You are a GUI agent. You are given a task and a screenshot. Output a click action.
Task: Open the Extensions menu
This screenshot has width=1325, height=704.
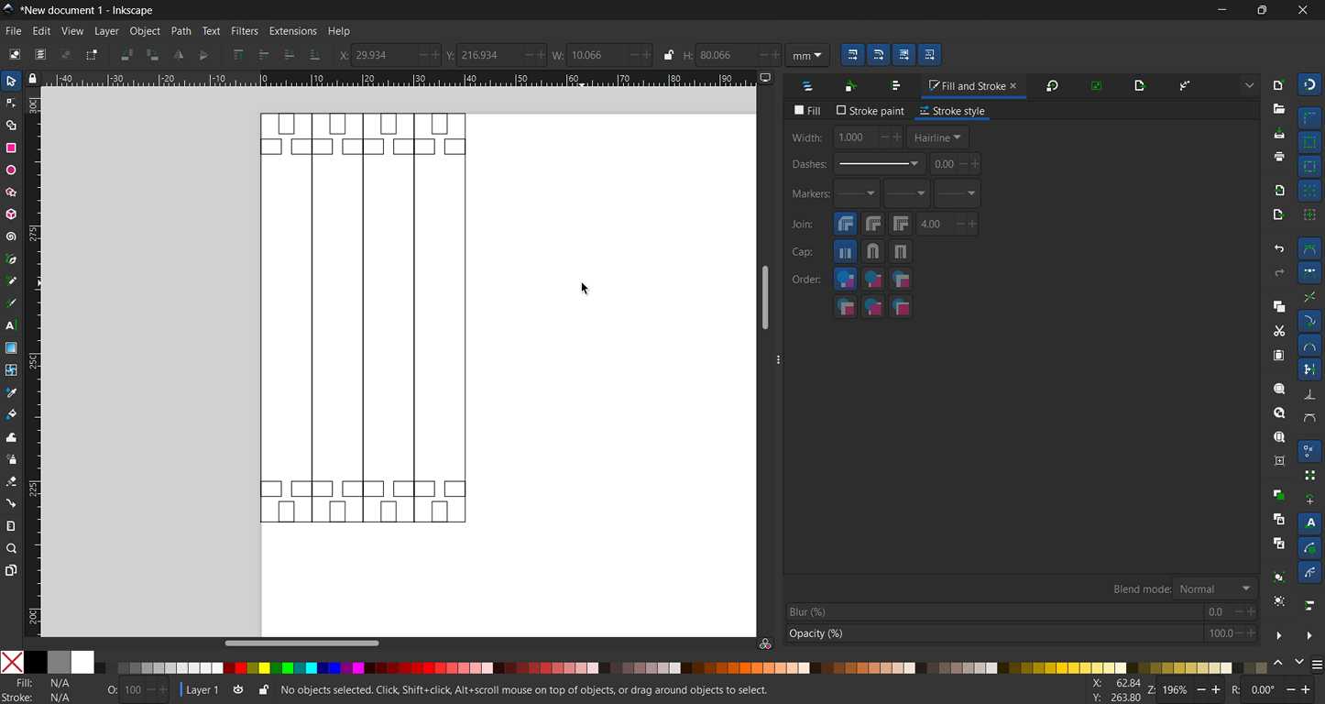click(292, 31)
